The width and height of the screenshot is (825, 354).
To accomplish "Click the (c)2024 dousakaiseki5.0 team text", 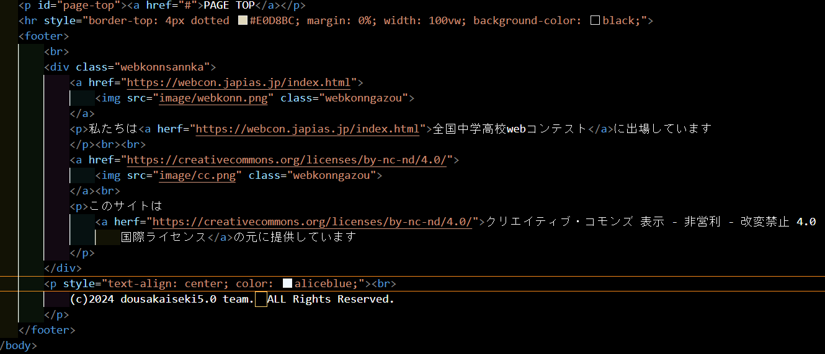I will 161,299.
